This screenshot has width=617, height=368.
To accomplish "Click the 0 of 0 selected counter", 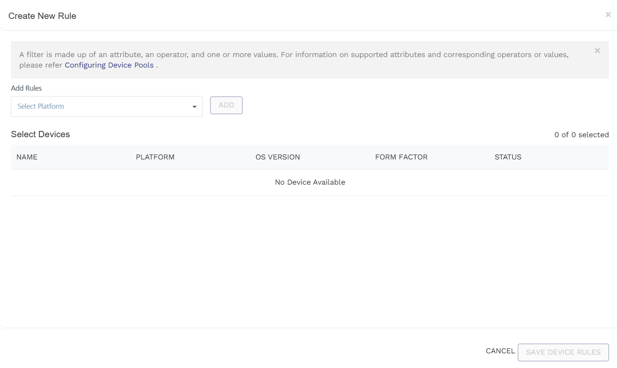I will click(581, 135).
